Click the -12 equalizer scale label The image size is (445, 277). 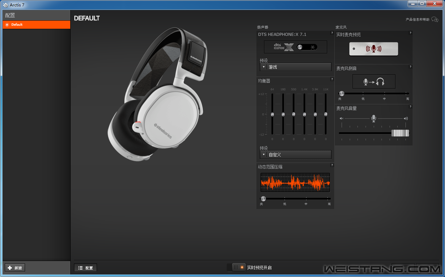(262, 135)
